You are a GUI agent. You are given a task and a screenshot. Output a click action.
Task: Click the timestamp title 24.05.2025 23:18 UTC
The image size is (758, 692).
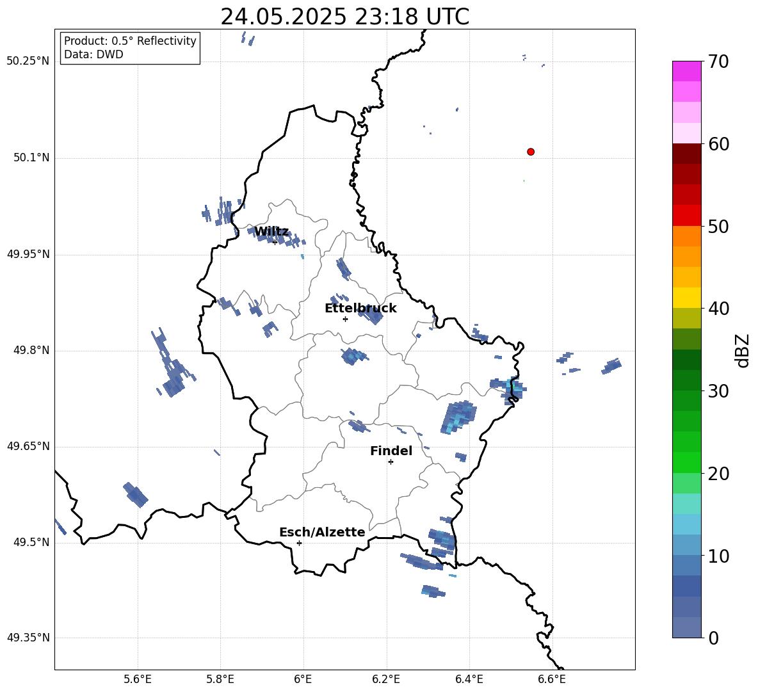click(344, 17)
